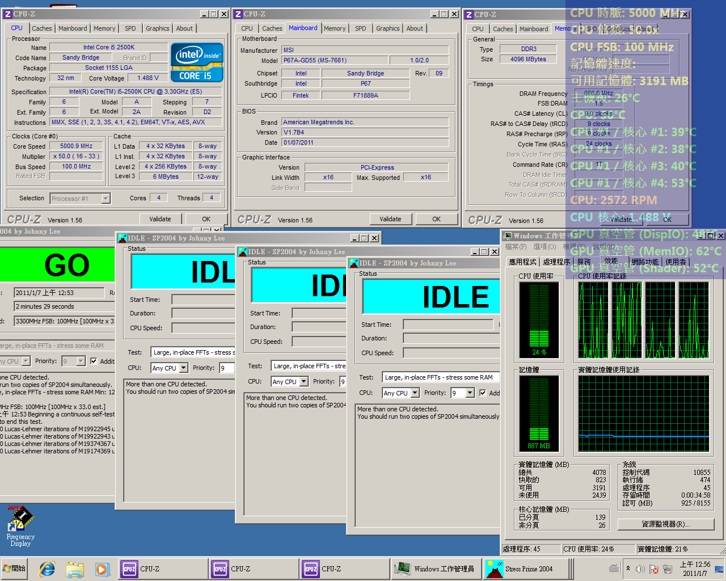Open Graphics tab in CPU-Z Mainboard window
The width and height of the screenshot is (726, 581).
(x=388, y=28)
